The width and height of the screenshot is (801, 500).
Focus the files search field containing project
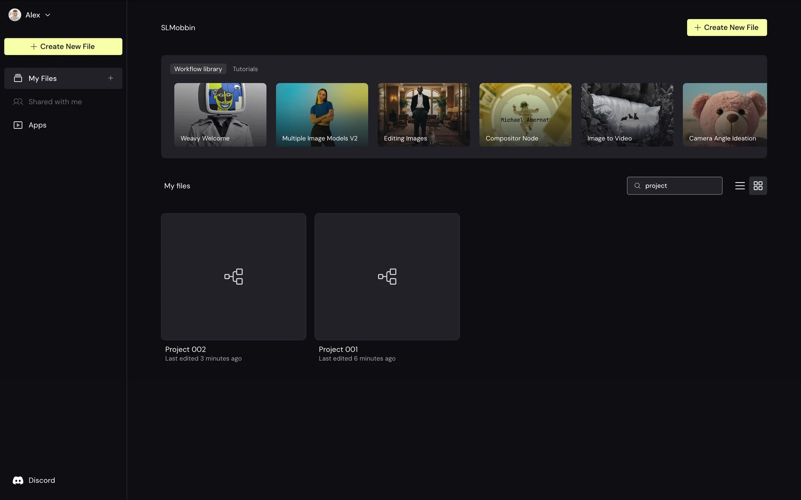click(x=680, y=186)
